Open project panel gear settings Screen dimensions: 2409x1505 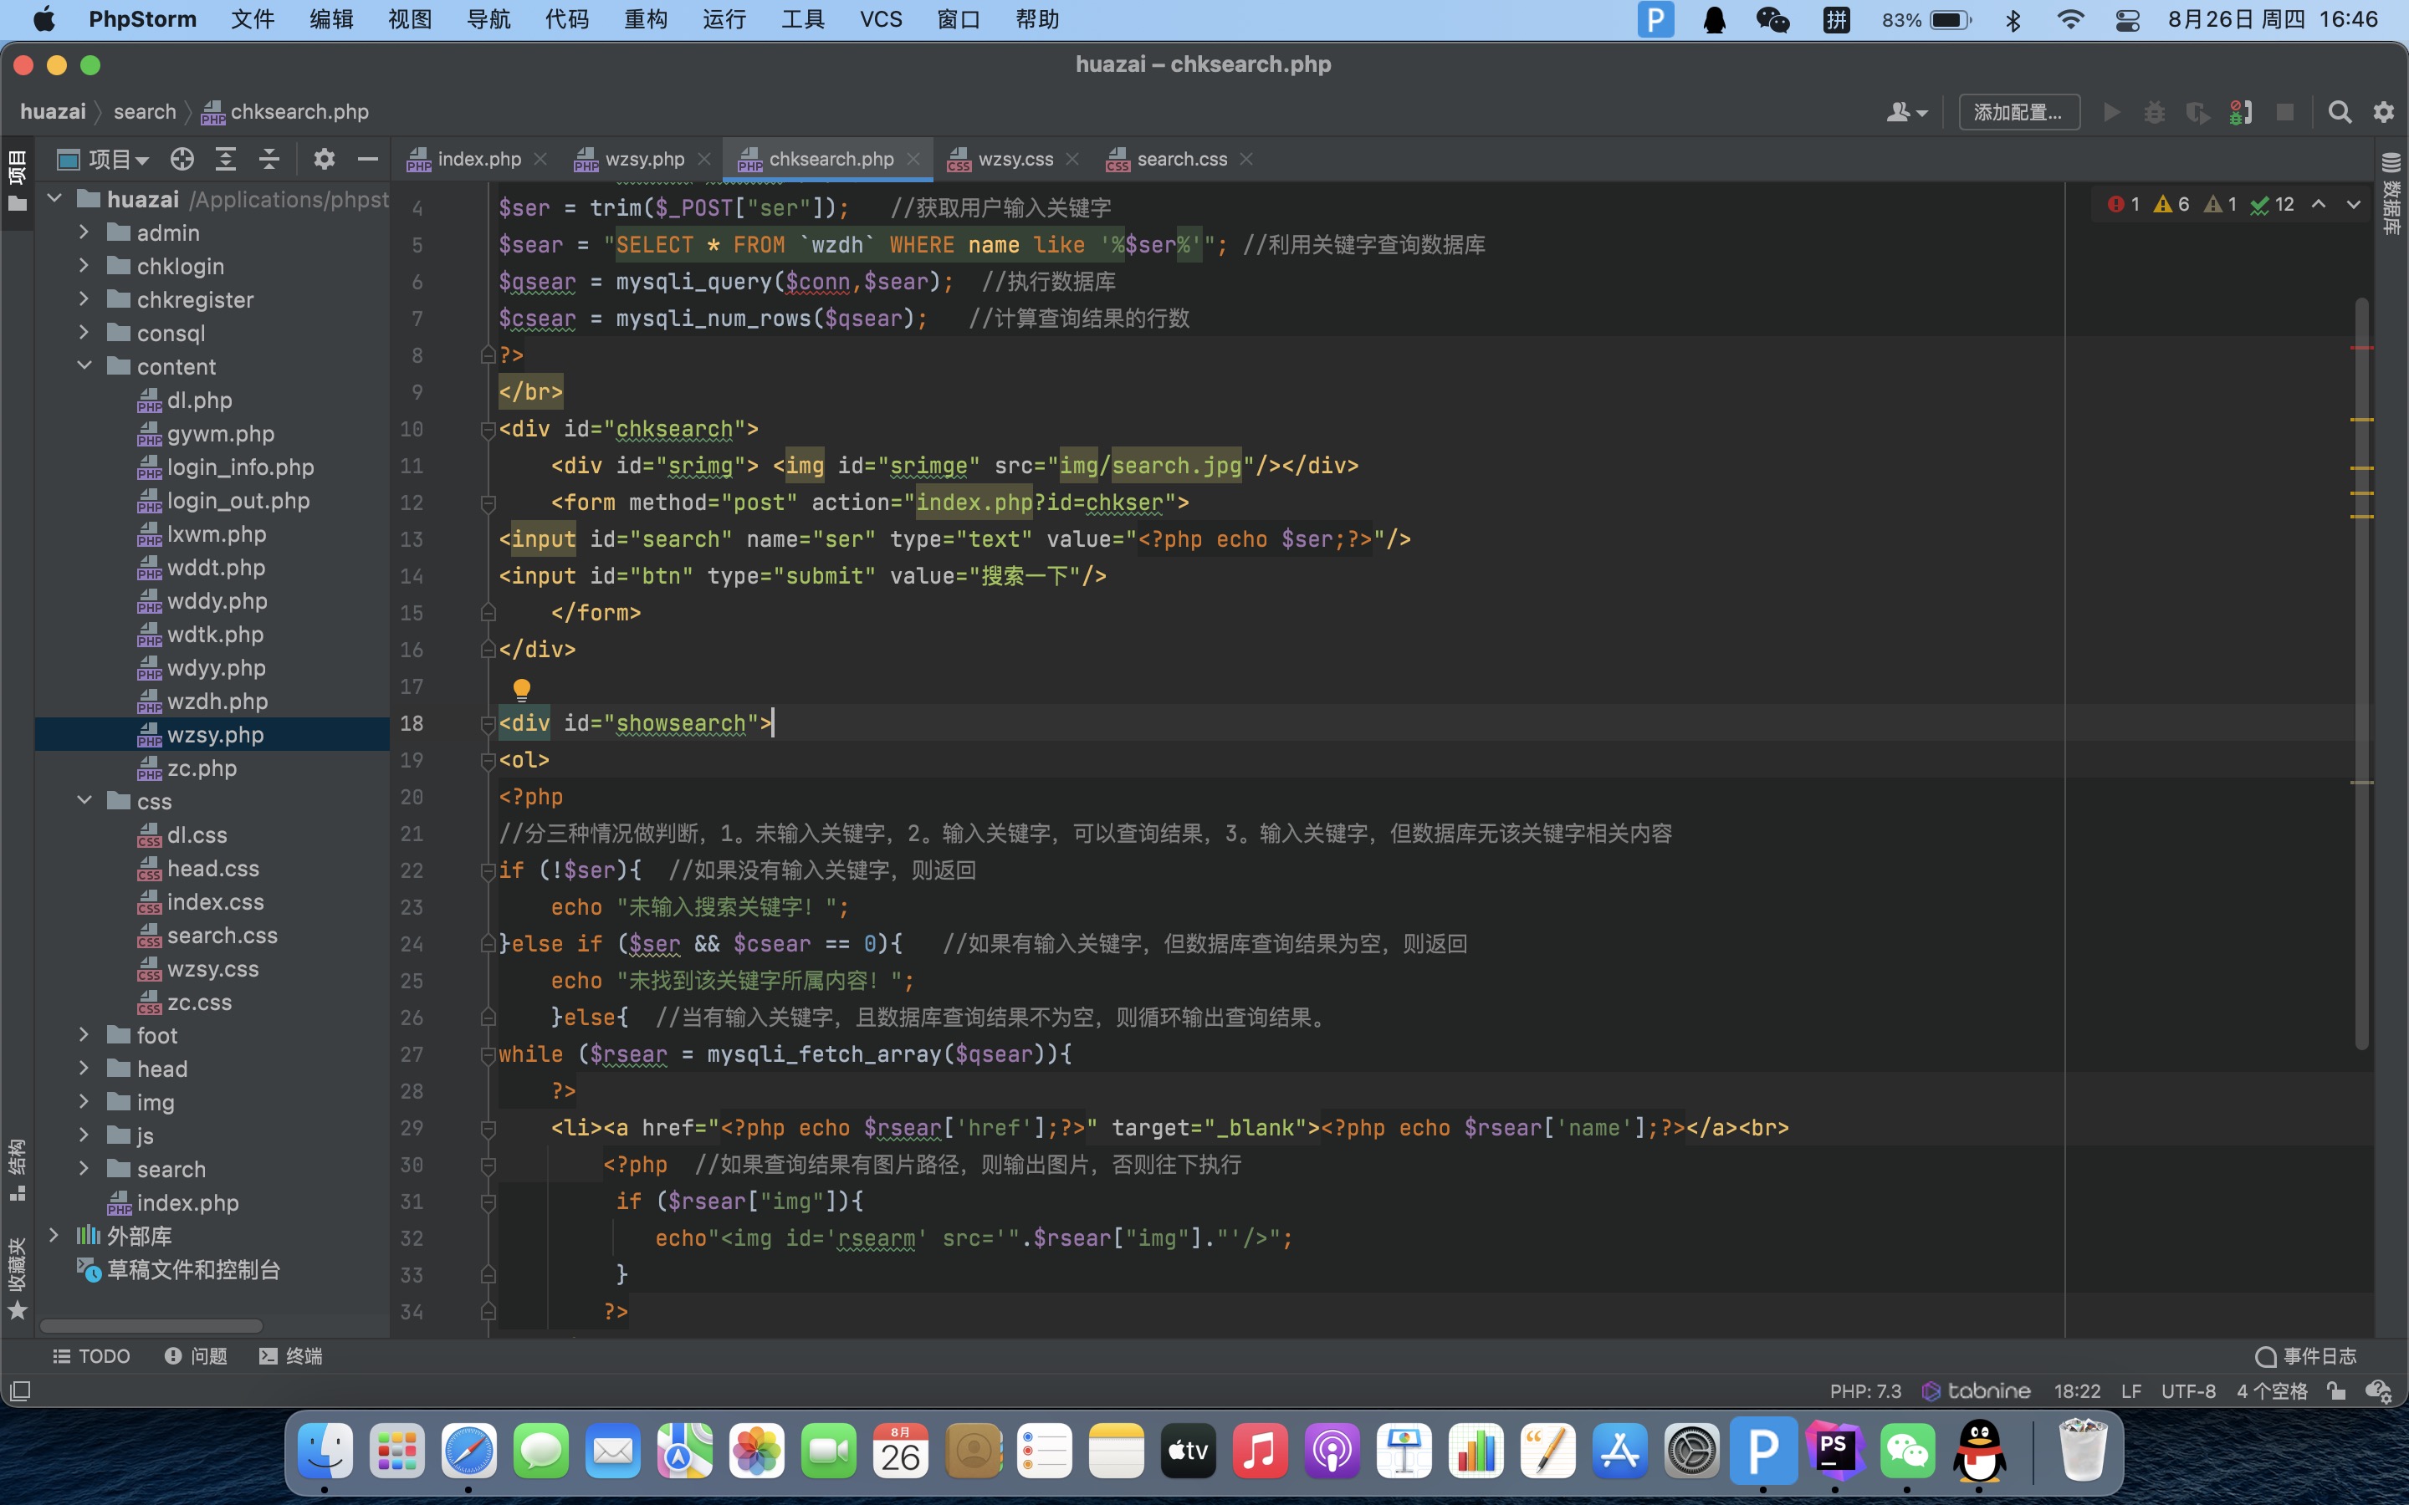(x=325, y=159)
